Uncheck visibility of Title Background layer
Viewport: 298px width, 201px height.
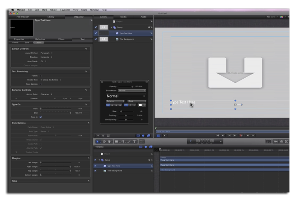coord(96,39)
